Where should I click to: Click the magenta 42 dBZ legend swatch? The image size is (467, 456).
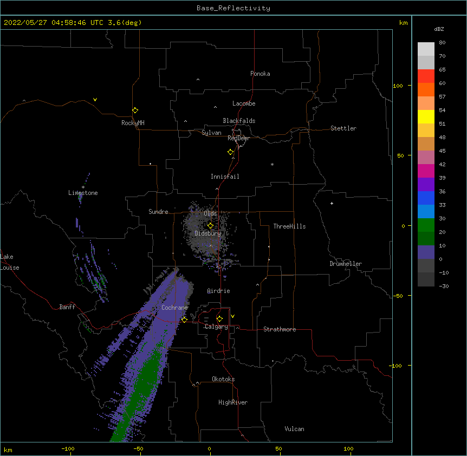(x=426, y=171)
